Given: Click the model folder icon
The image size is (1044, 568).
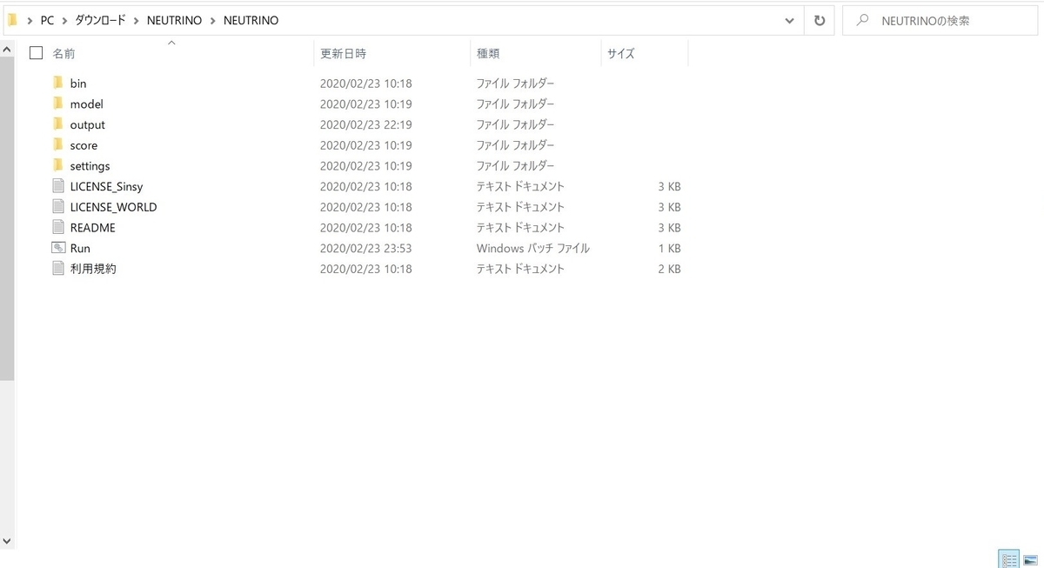Looking at the screenshot, I should click(58, 104).
